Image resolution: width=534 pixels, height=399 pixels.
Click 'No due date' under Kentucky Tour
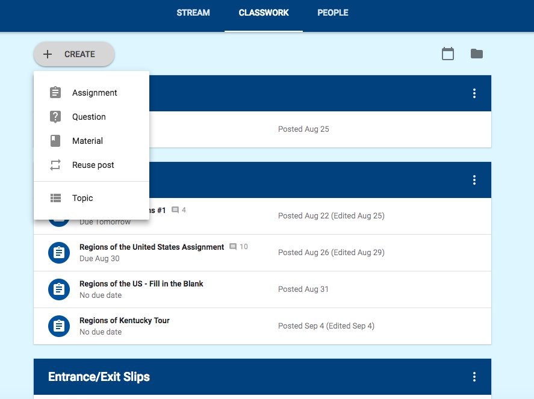click(101, 332)
